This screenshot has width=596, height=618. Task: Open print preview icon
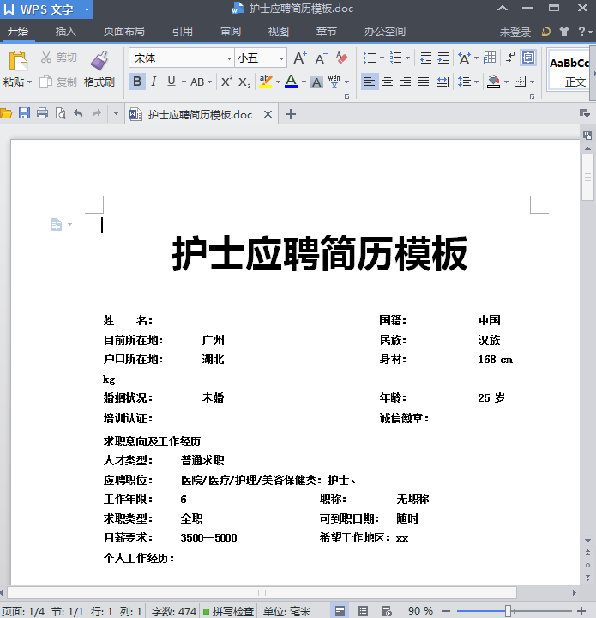pyautogui.click(x=60, y=113)
